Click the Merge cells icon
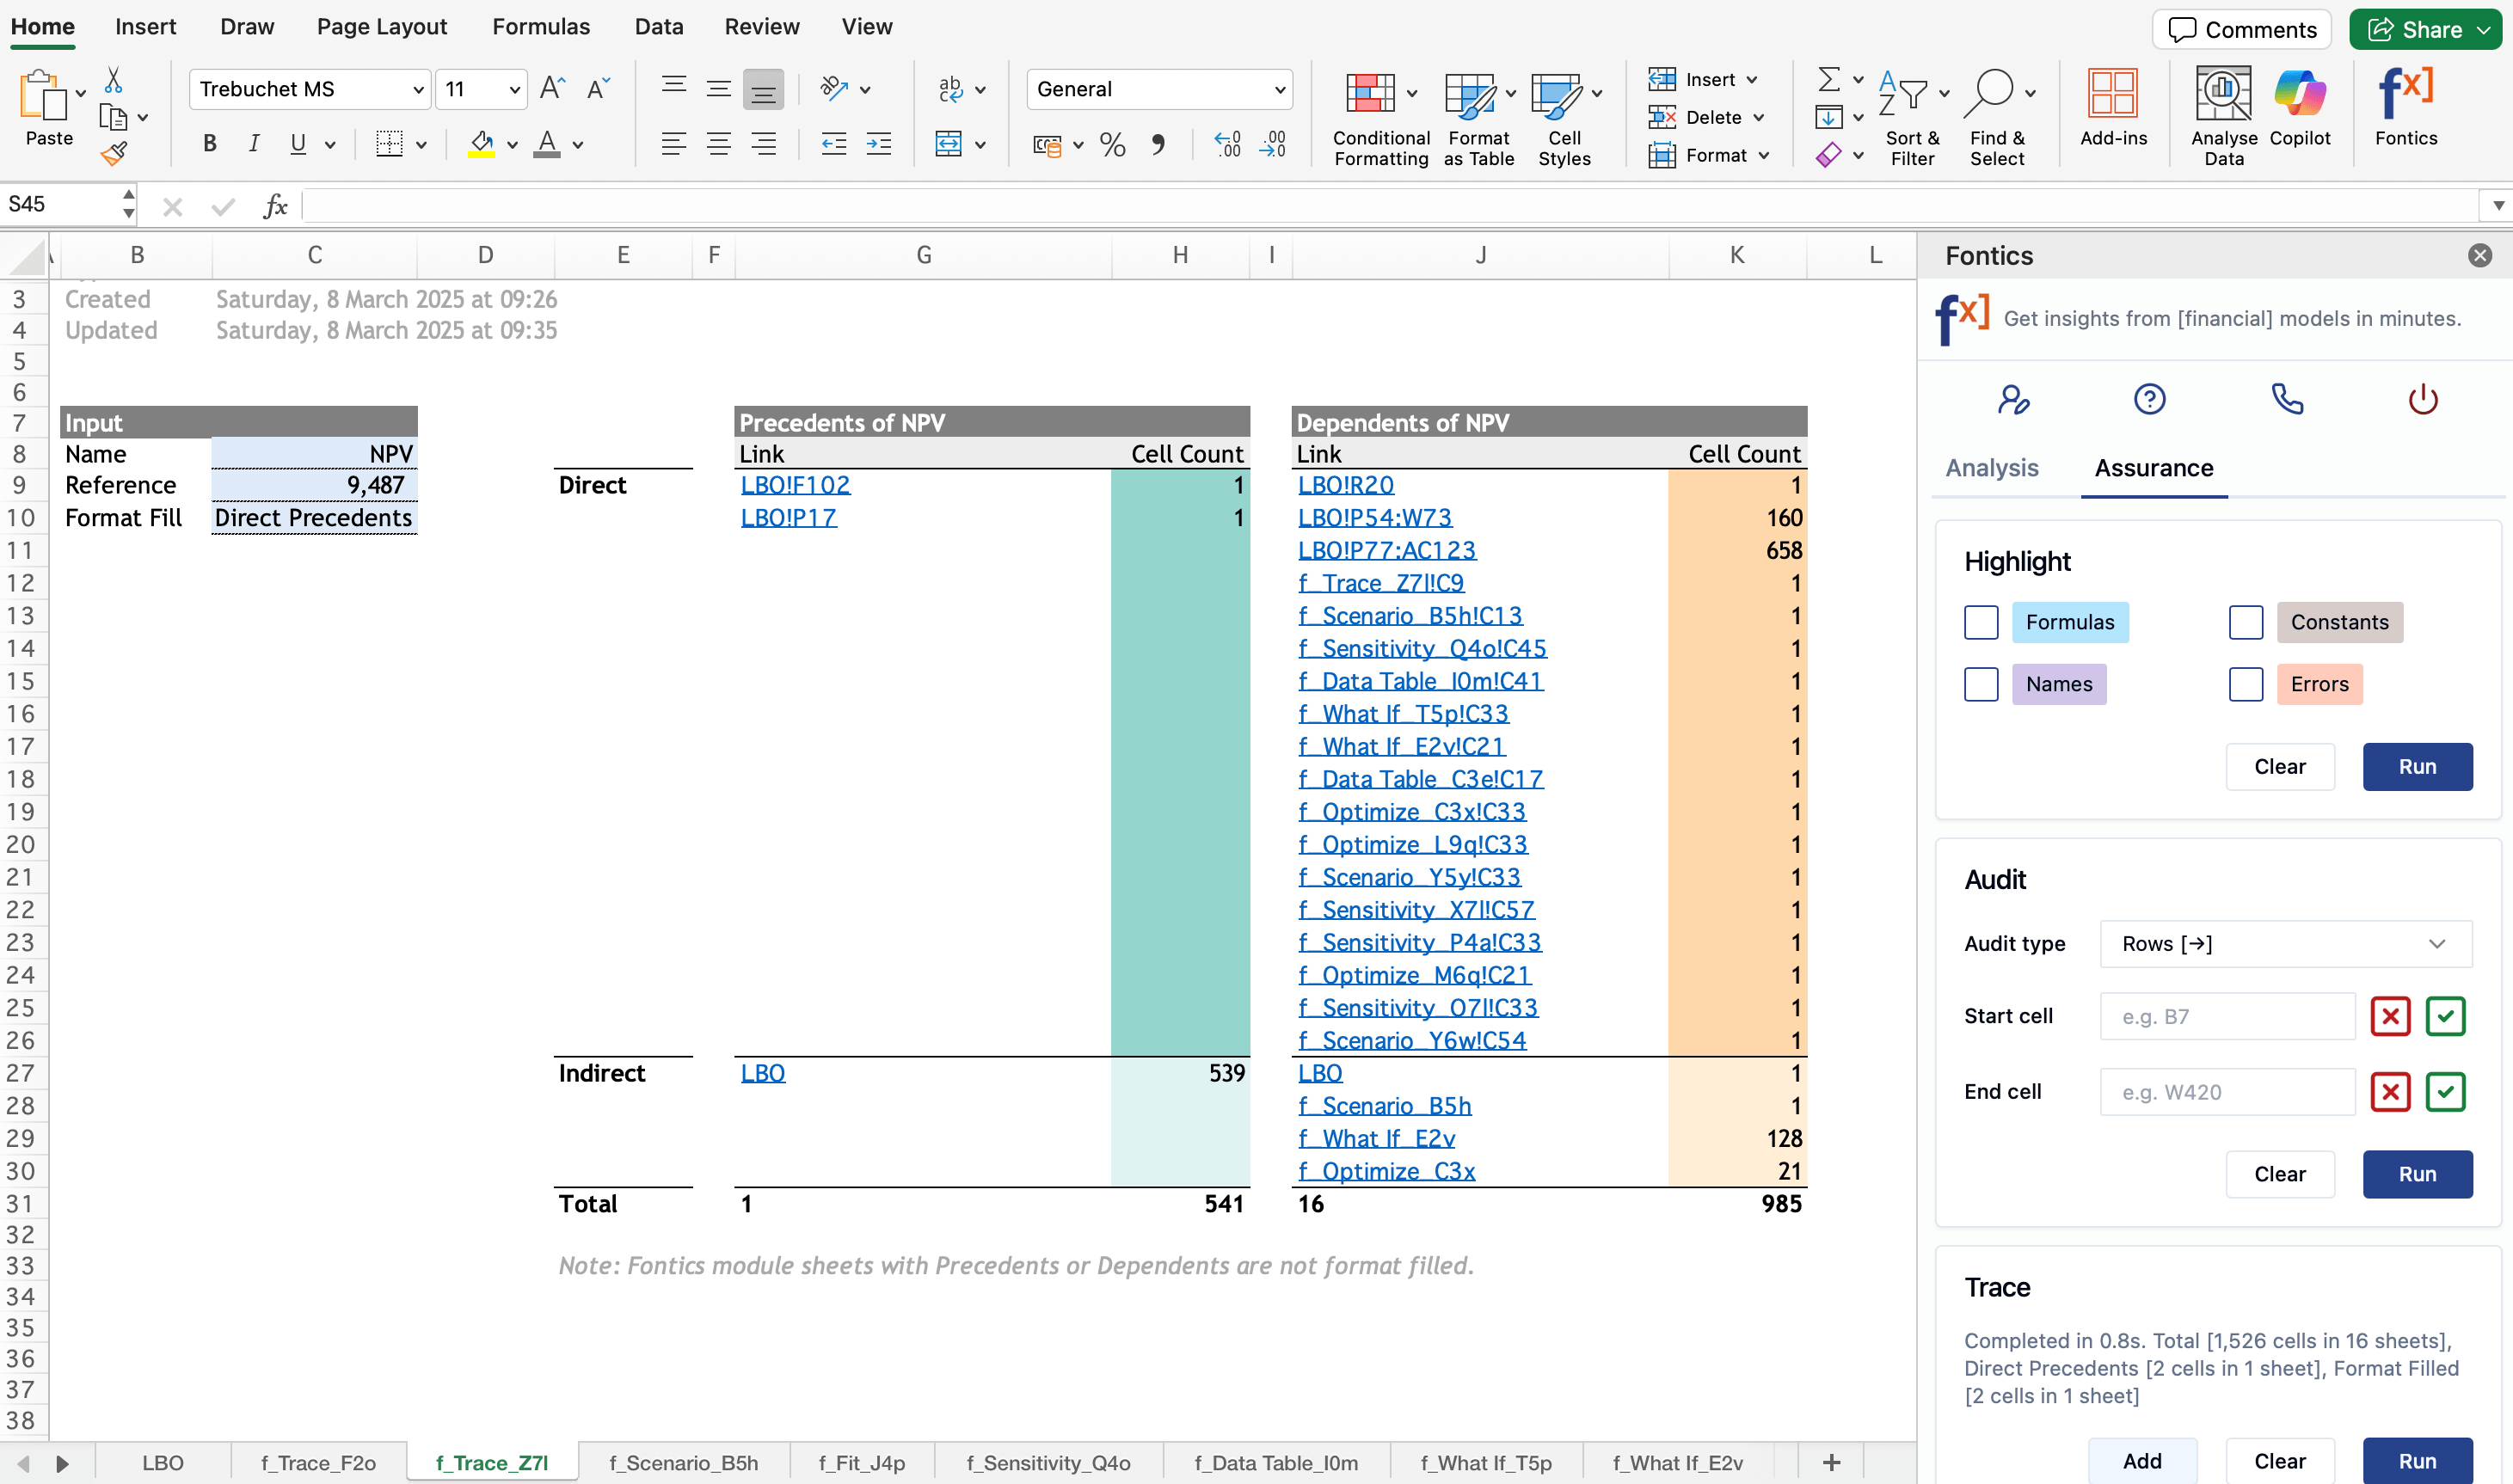This screenshot has height=1484, width=2513. (948, 145)
